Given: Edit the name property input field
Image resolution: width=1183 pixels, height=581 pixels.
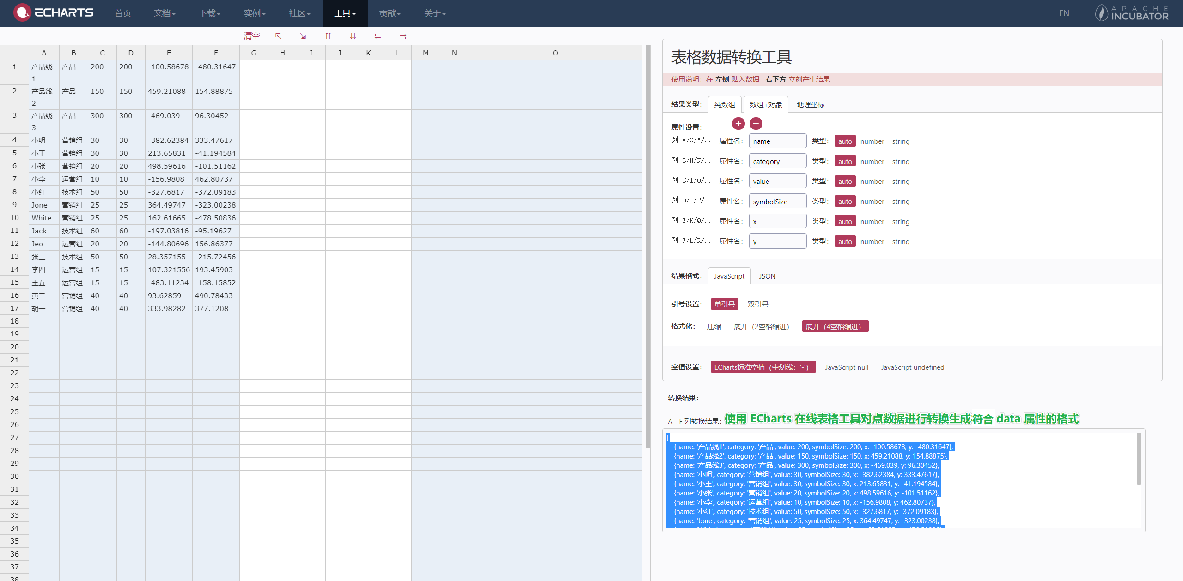Looking at the screenshot, I should [778, 141].
